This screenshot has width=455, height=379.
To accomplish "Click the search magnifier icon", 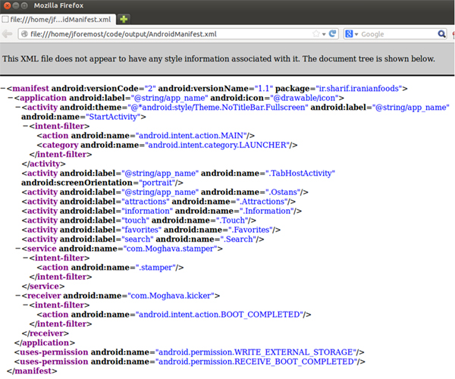I will (x=441, y=34).
